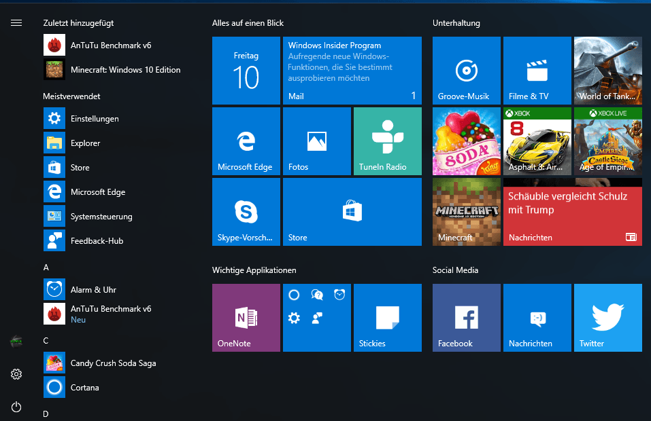Open Store from the Meistverwendet list
This screenshot has width=651, height=421.
click(x=112, y=168)
